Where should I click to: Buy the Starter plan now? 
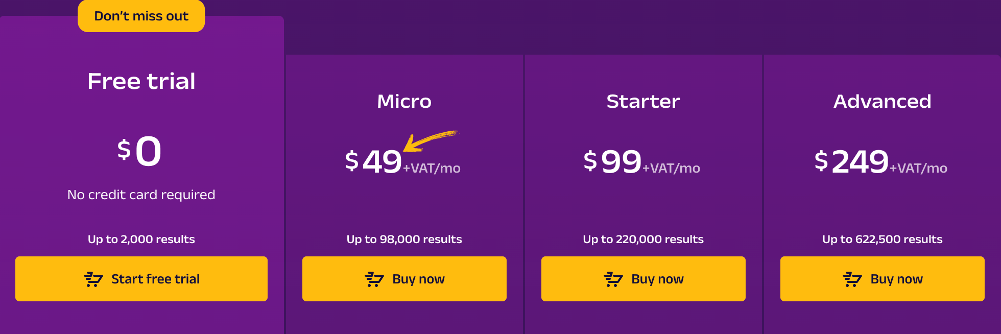[643, 279]
